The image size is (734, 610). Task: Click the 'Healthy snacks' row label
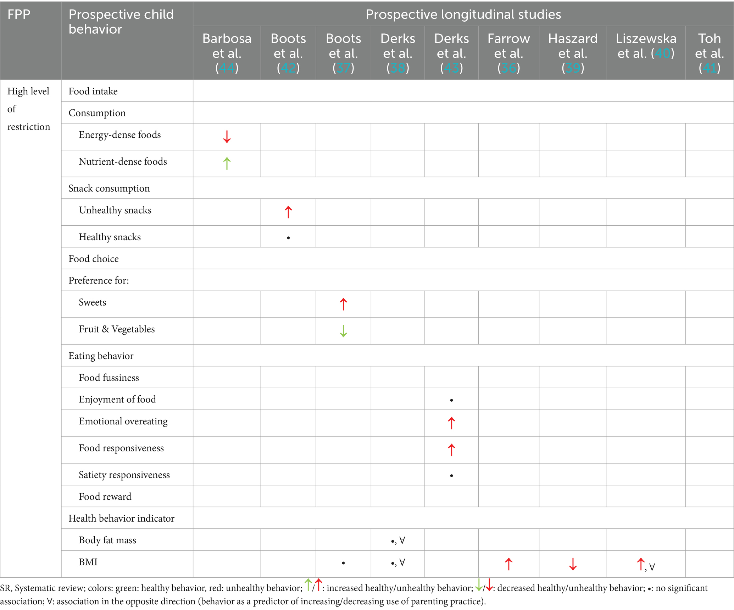tap(110, 237)
